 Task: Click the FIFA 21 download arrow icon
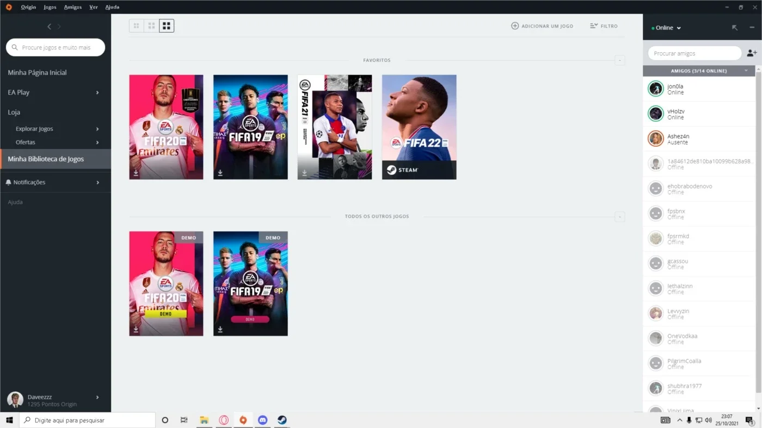tap(304, 173)
